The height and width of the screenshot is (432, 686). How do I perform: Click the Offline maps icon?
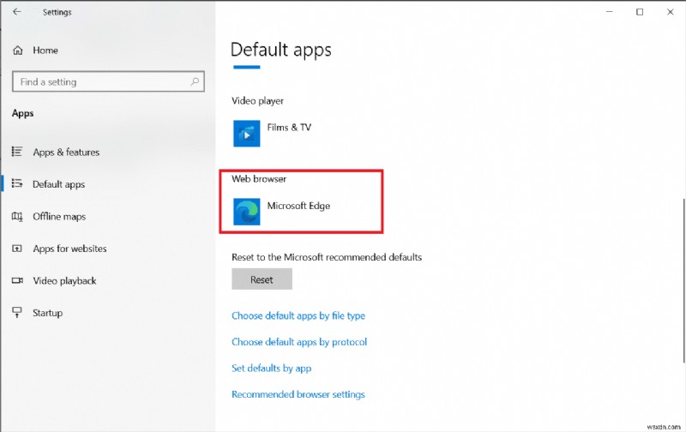click(x=17, y=216)
